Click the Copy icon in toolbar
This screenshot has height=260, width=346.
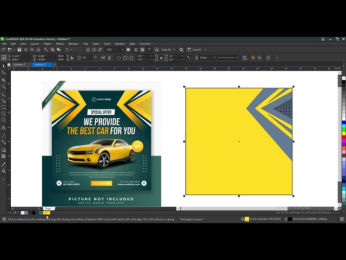[52, 49]
